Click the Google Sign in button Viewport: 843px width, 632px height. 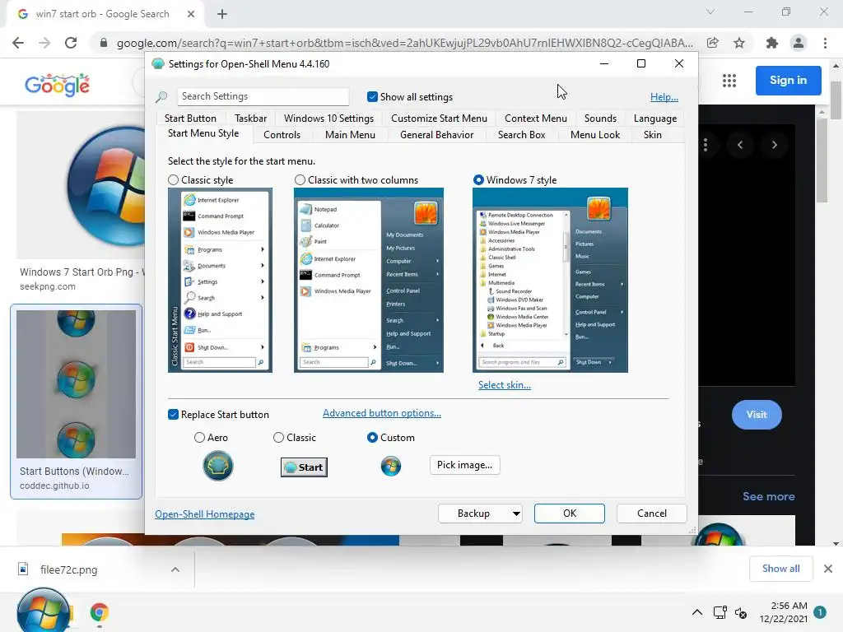coord(788,80)
